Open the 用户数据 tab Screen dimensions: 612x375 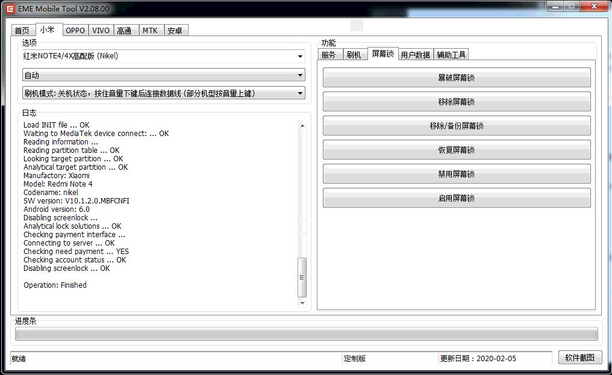[x=416, y=55]
